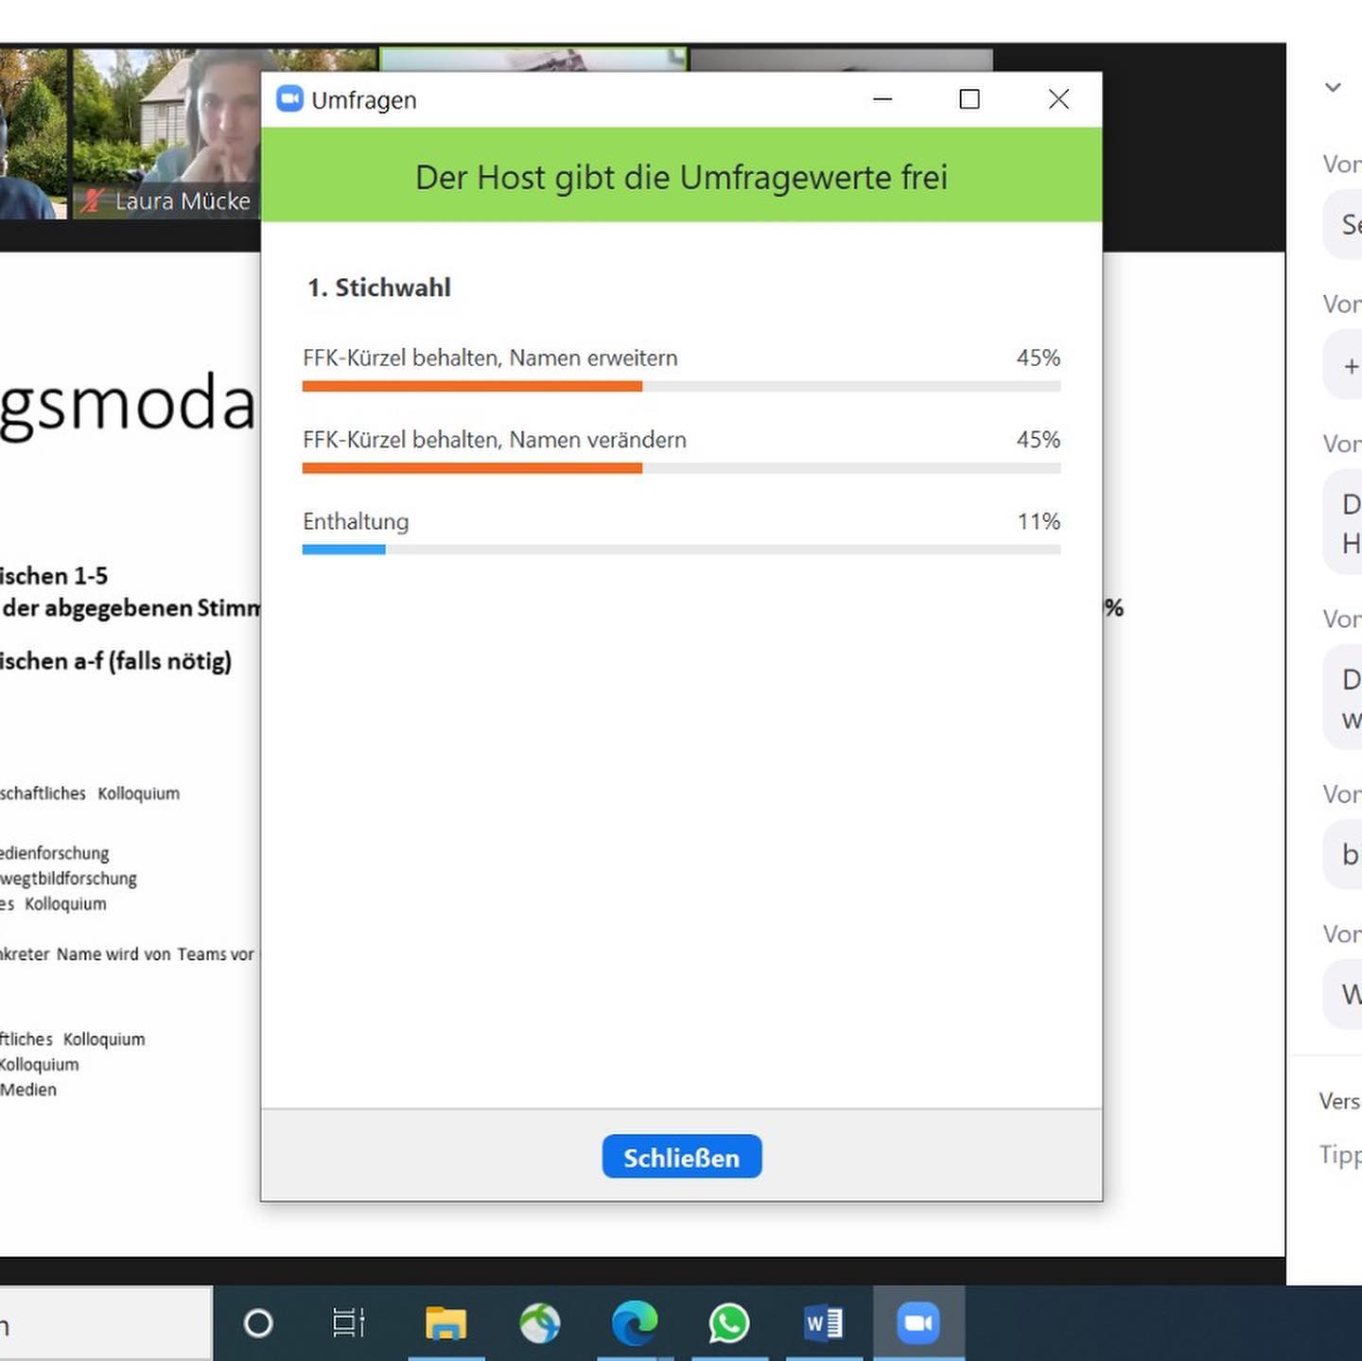Close the Umfragen window with the X

[x=1058, y=99]
